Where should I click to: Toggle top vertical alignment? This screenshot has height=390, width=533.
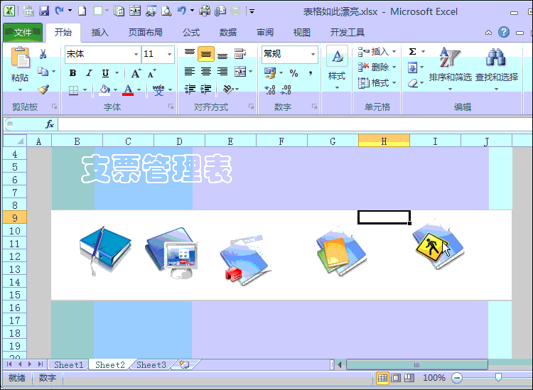click(x=190, y=52)
